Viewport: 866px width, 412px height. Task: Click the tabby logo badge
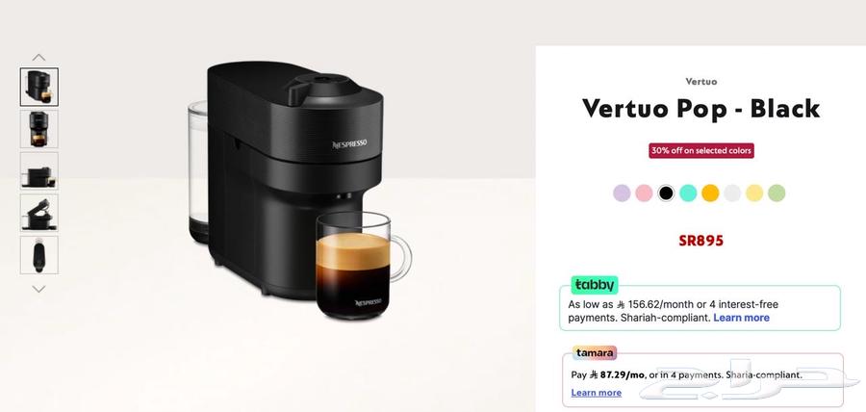point(595,285)
